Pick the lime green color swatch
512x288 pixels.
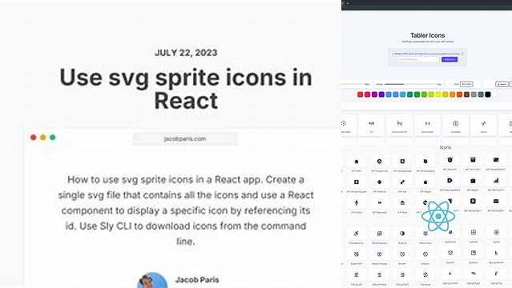431,94
